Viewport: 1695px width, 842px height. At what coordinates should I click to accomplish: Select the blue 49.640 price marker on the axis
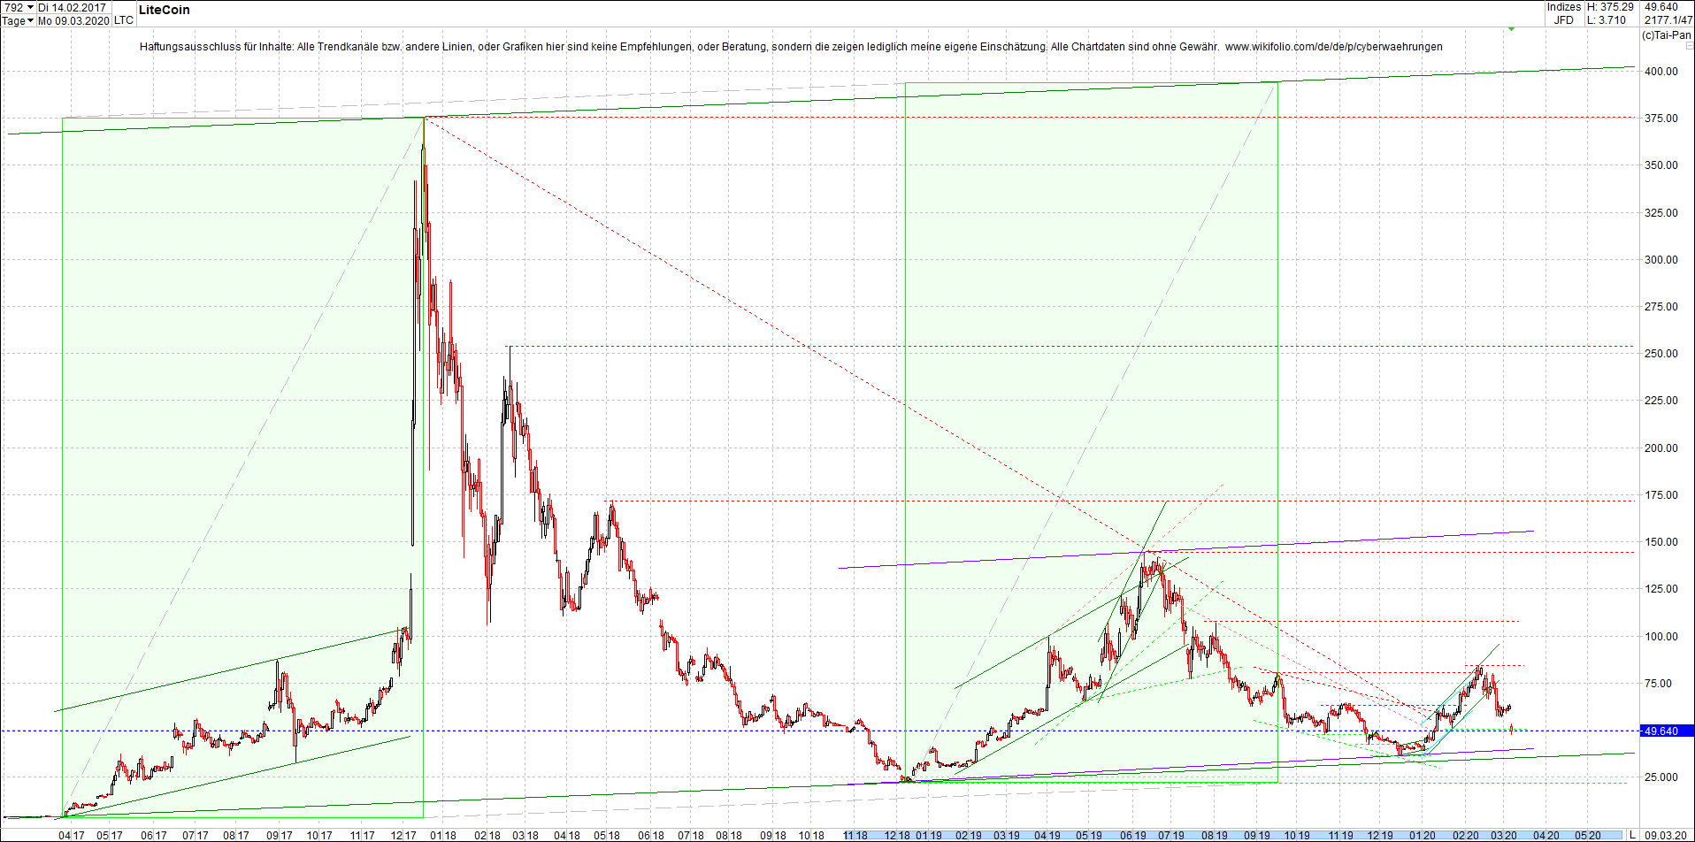(1663, 731)
